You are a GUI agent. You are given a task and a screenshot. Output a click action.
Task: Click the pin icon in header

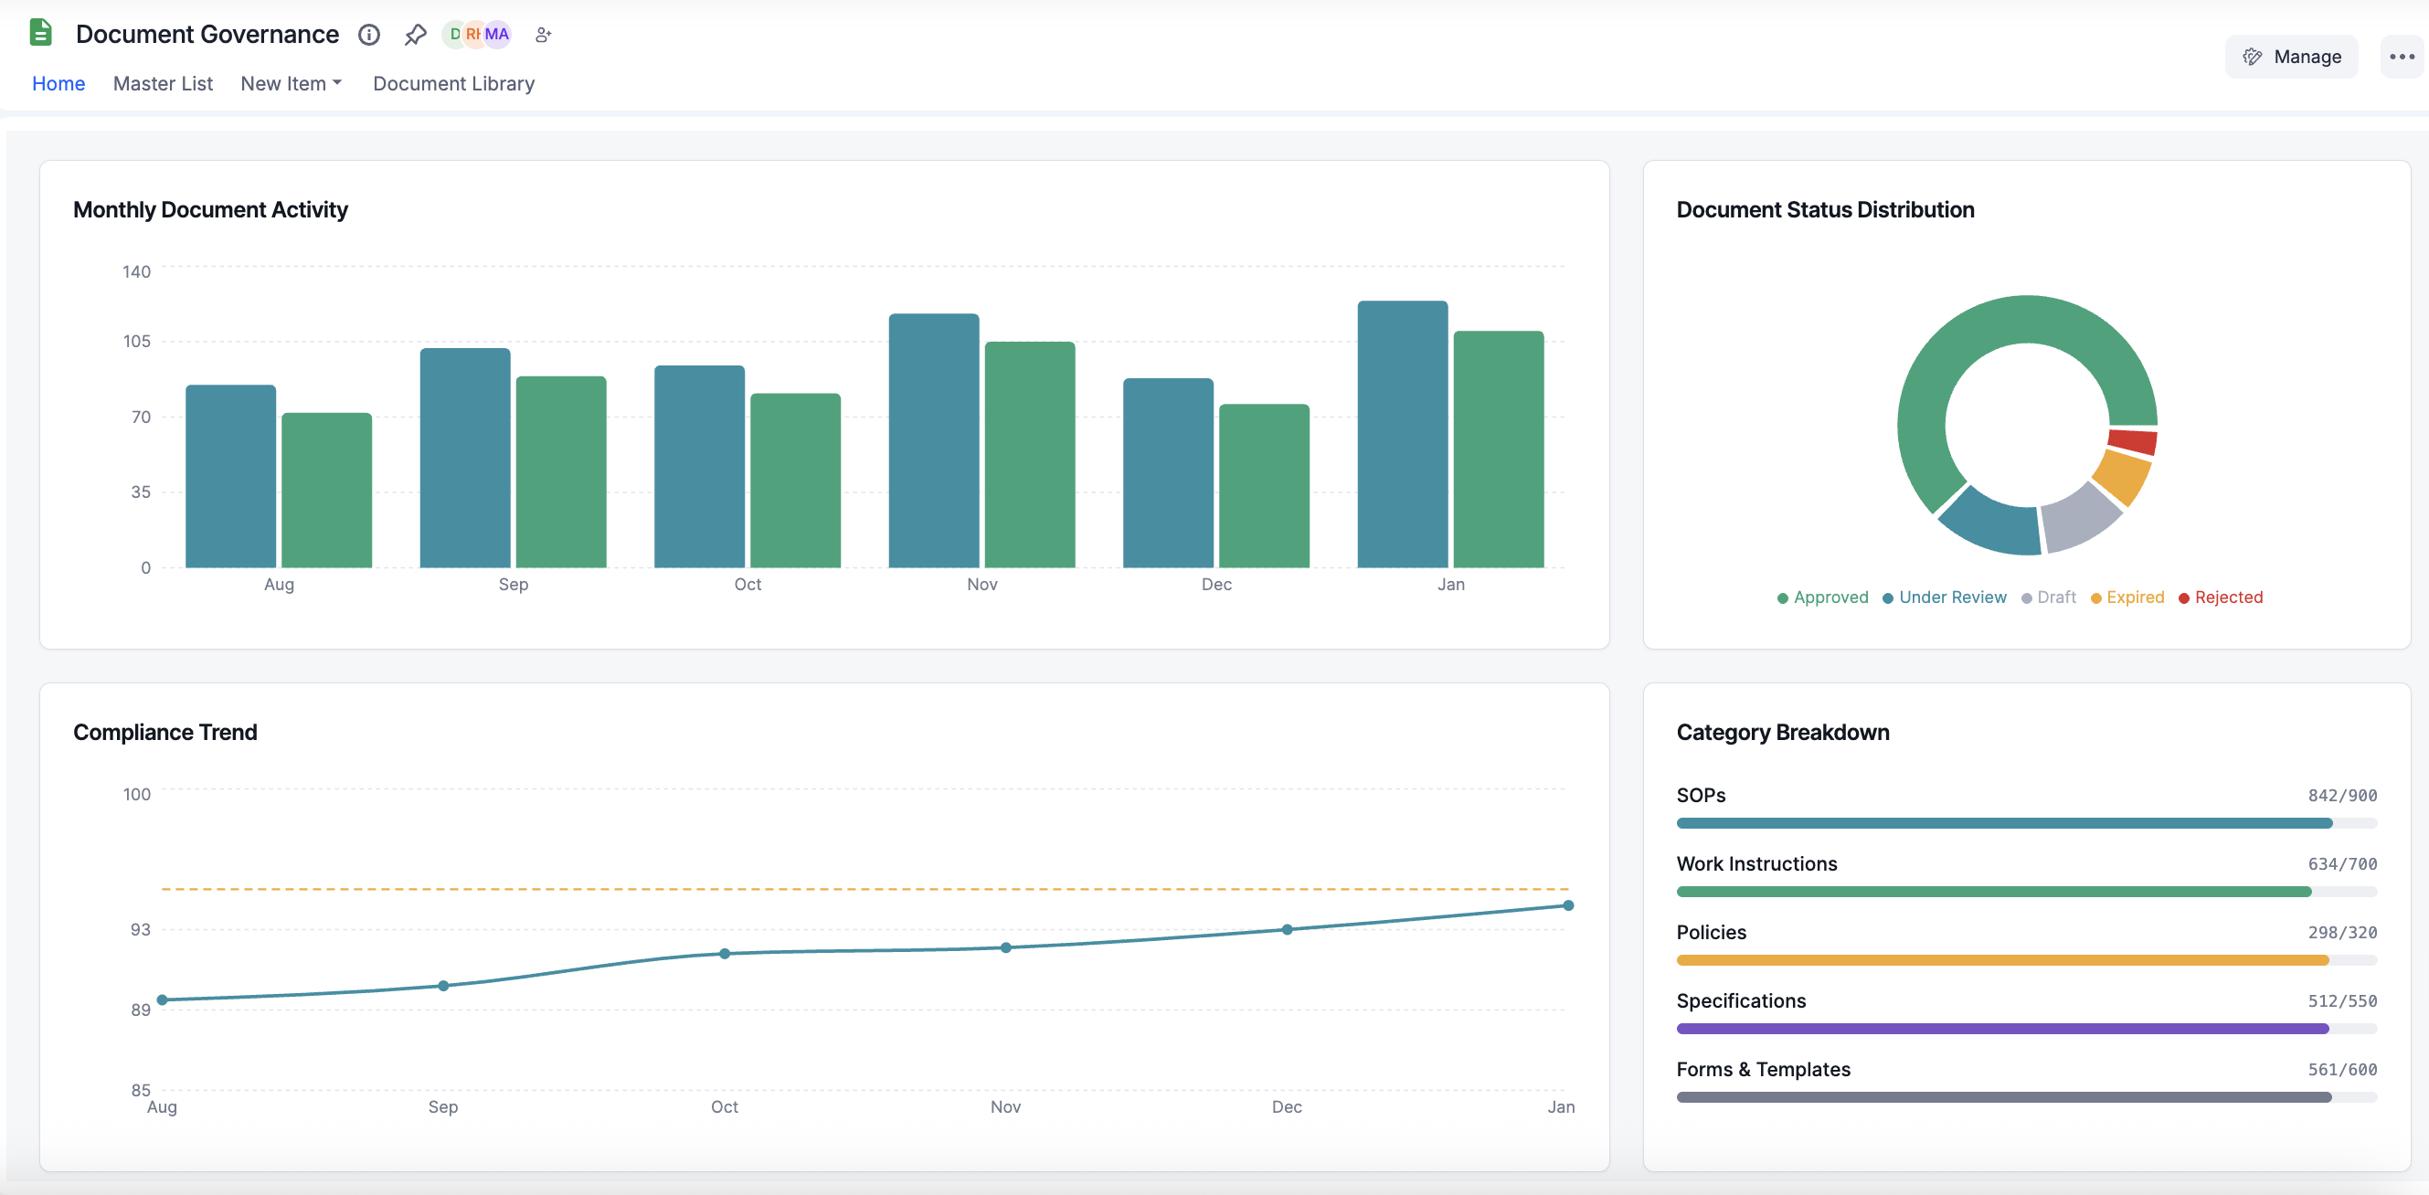click(415, 35)
